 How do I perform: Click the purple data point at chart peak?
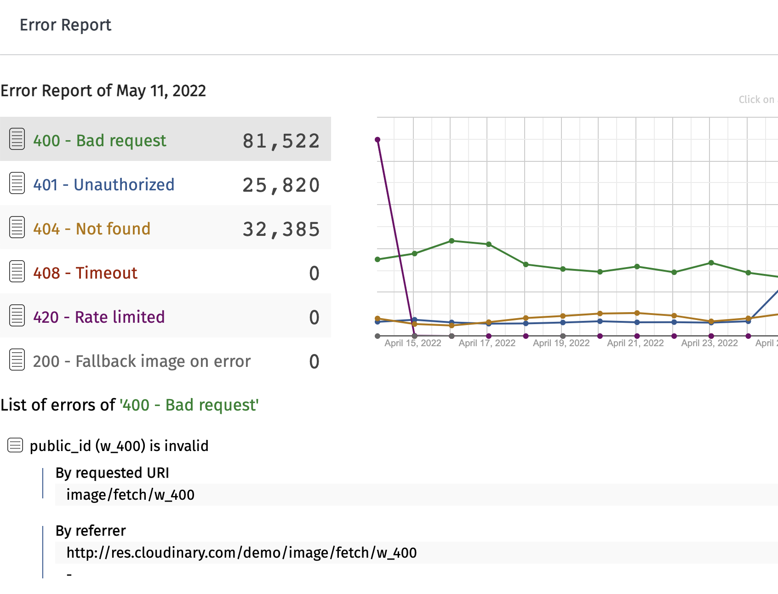point(378,140)
